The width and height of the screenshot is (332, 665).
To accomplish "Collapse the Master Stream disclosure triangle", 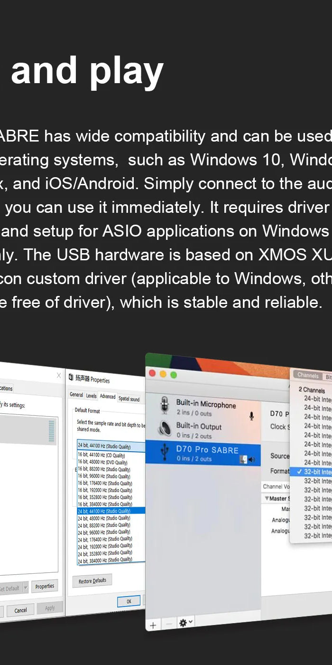I will point(267,499).
